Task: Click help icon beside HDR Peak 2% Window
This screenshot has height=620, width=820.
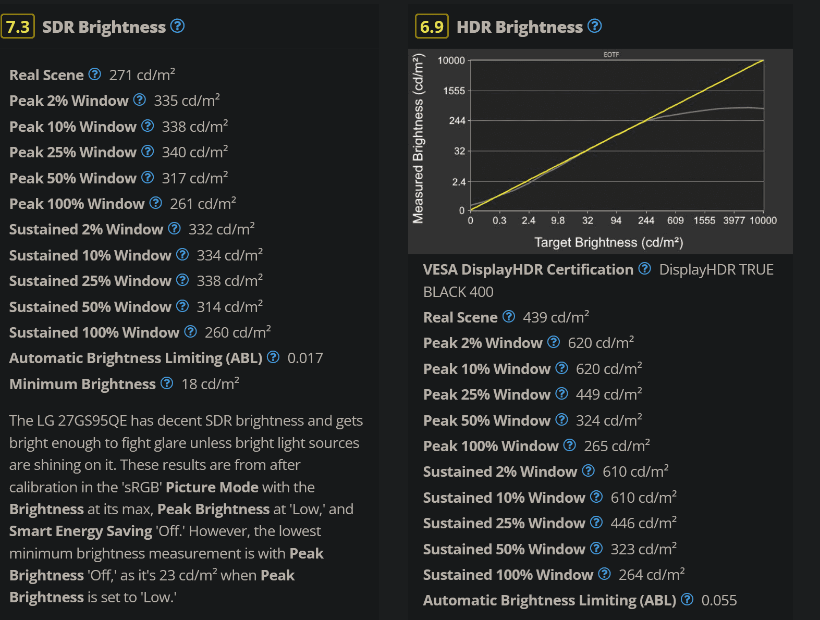Action: [x=554, y=342]
